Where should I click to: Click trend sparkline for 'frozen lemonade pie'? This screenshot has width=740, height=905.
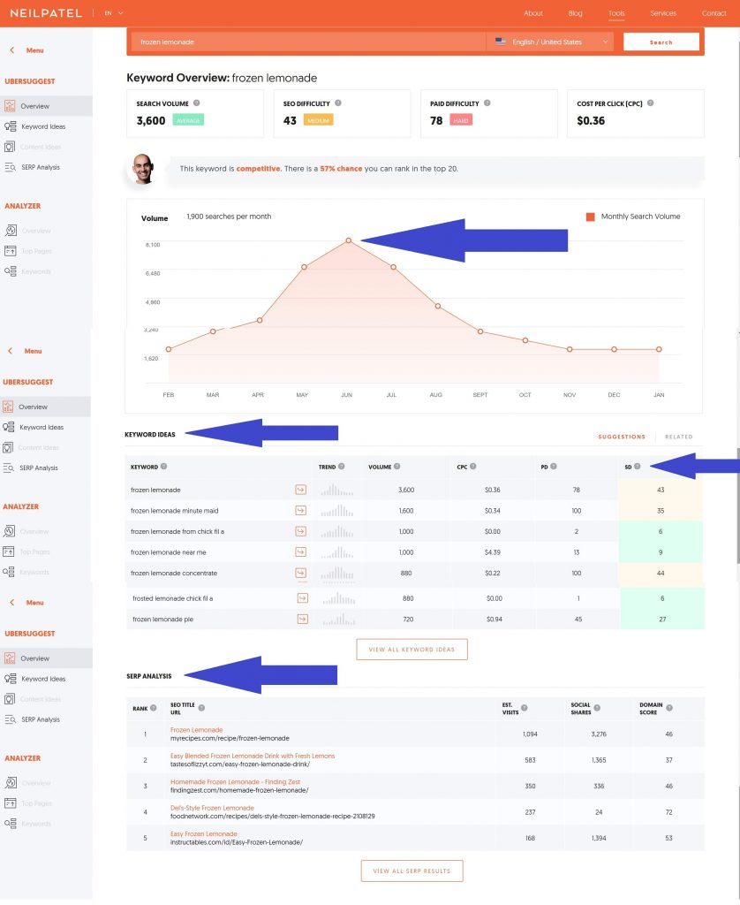[x=339, y=620]
